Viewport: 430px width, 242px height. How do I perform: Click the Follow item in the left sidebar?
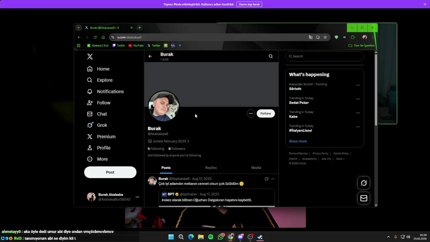coord(99,103)
